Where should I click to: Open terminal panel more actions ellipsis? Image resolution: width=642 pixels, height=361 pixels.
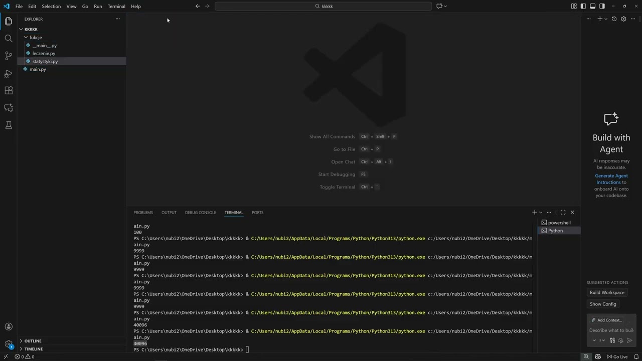[x=549, y=212]
